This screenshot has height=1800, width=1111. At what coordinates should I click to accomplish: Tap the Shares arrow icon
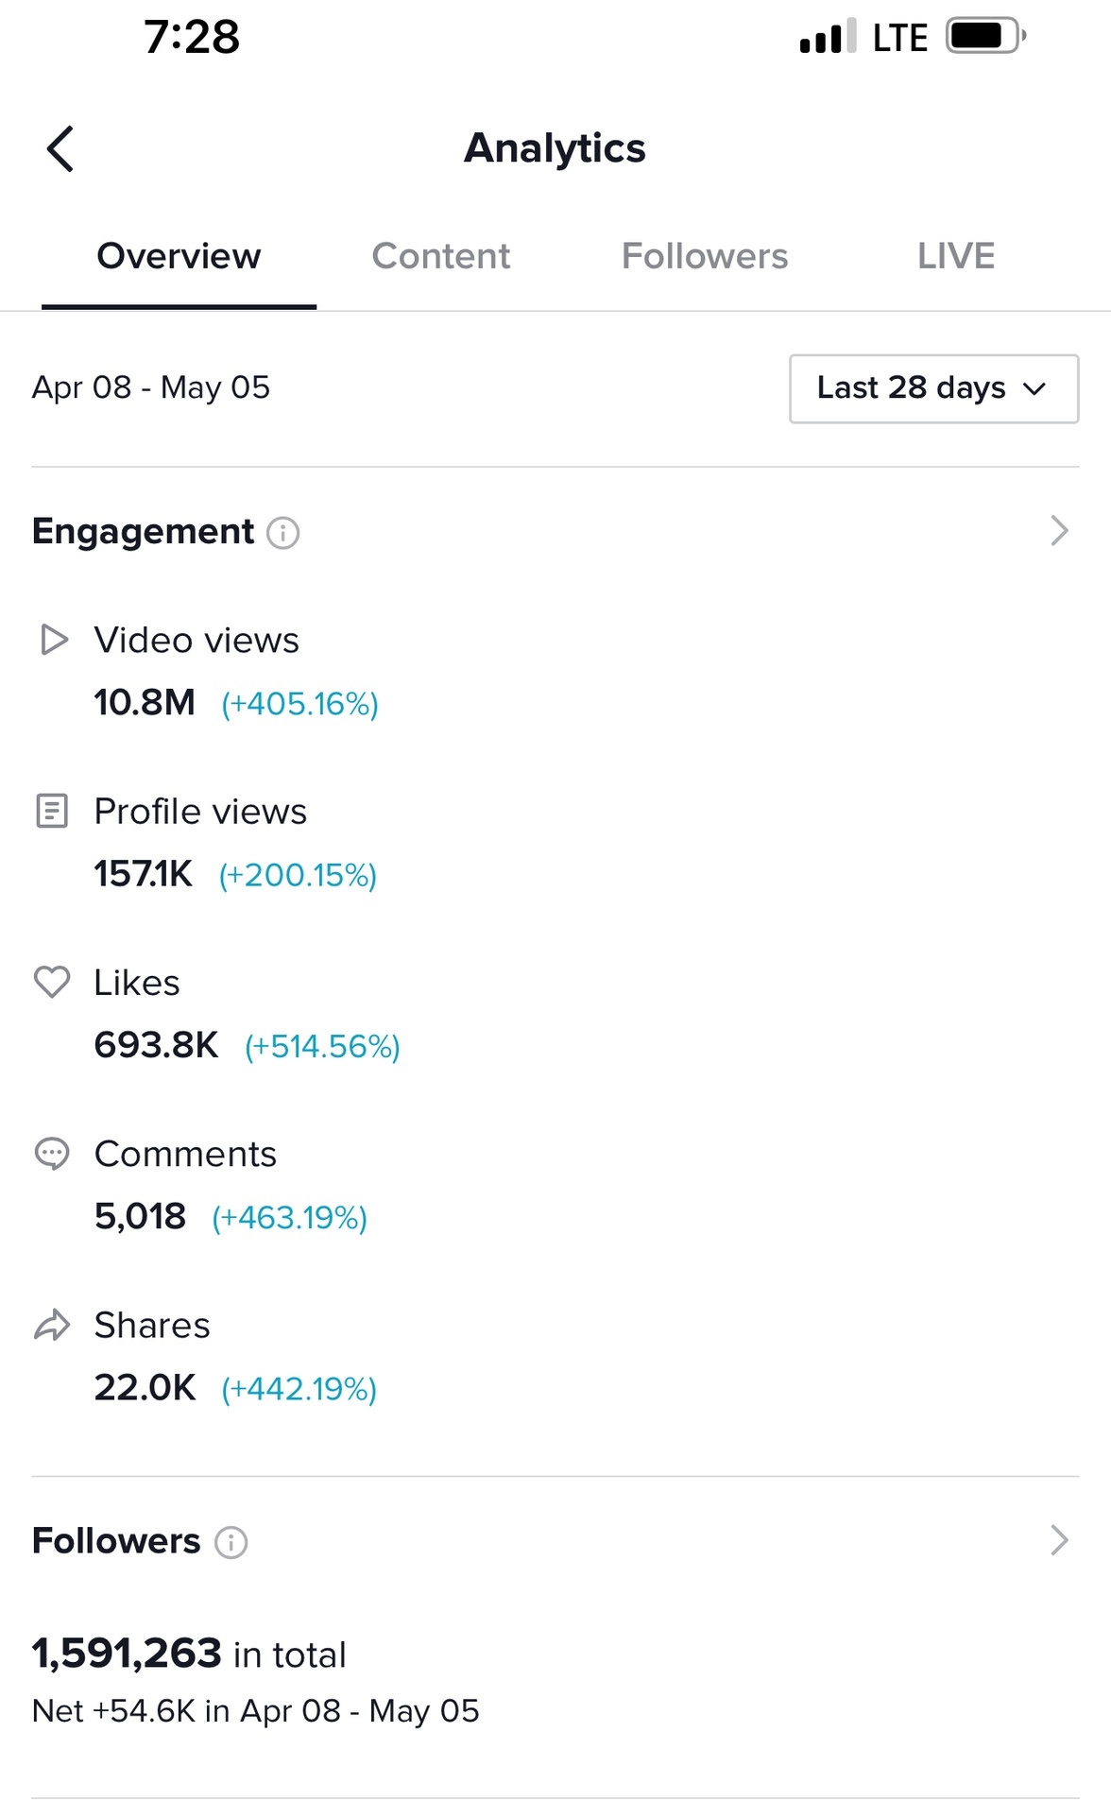point(52,1325)
